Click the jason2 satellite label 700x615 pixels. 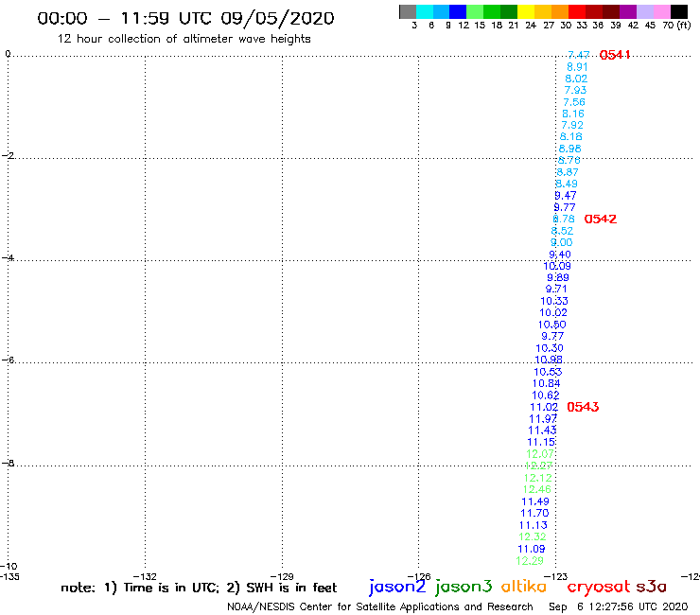pyautogui.click(x=397, y=587)
